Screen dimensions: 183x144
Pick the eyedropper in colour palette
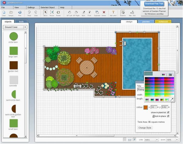pos(172,99)
